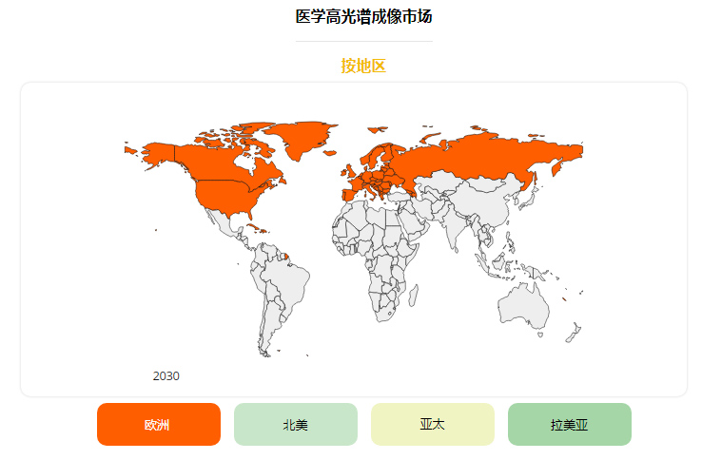Select the 亚太 region button
The width and height of the screenshot is (702, 460).
pyautogui.click(x=433, y=424)
